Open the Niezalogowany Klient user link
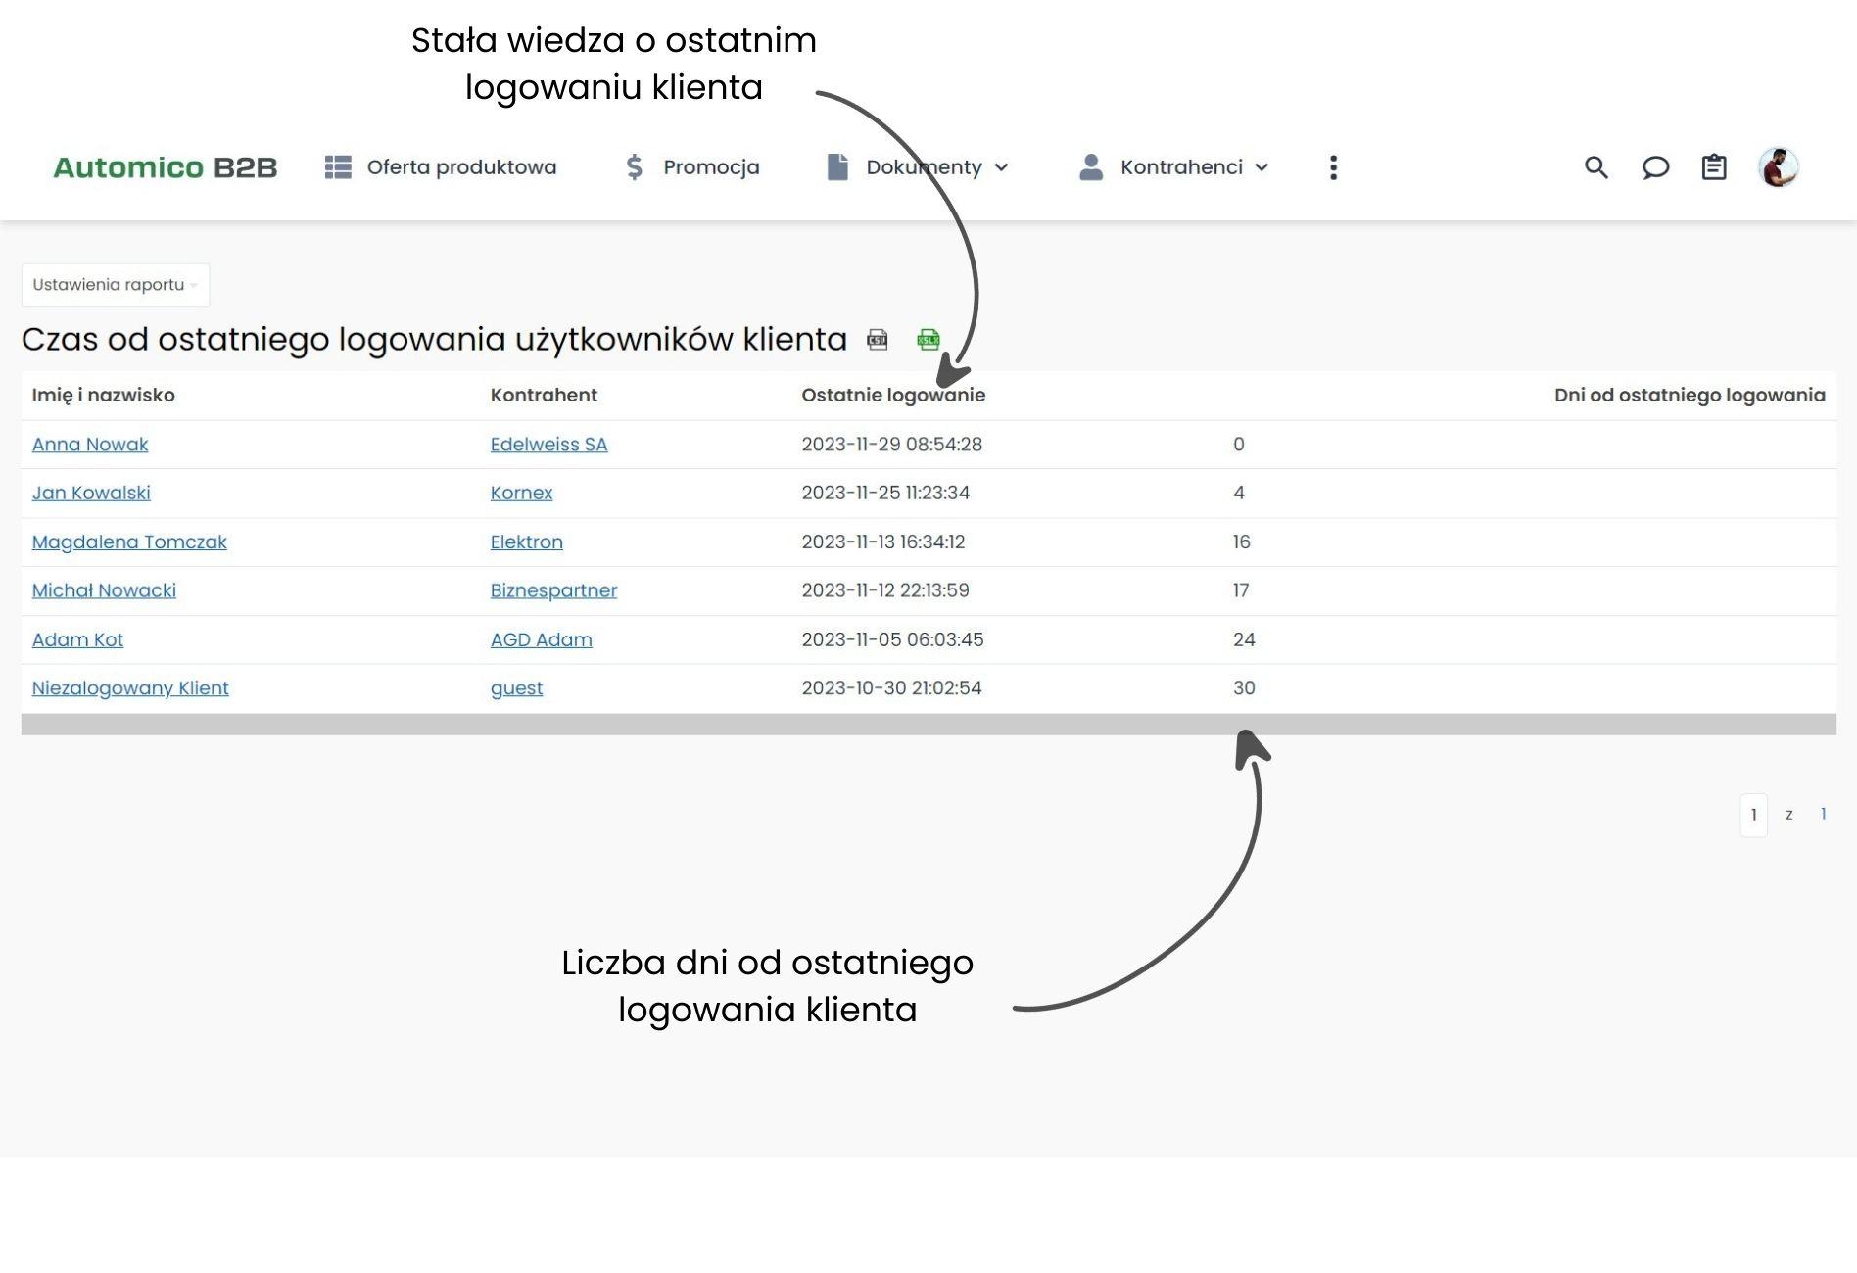This screenshot has height=1273, width=1857. pos(130,688)
